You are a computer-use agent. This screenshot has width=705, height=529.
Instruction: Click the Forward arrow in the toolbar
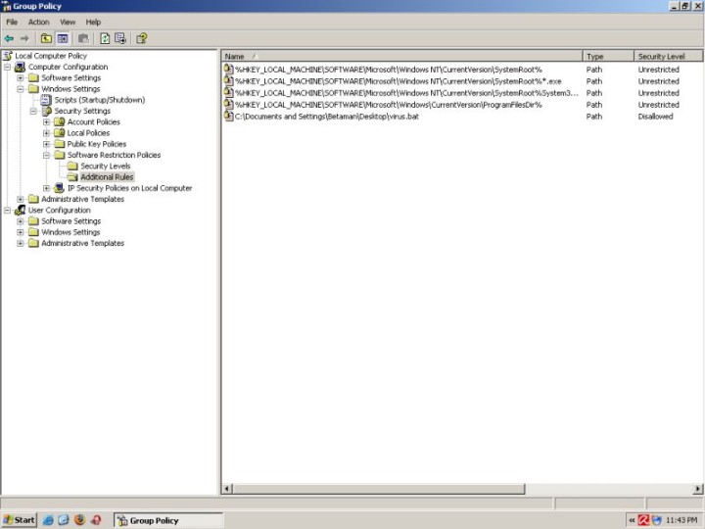click(x=24, y=38)
